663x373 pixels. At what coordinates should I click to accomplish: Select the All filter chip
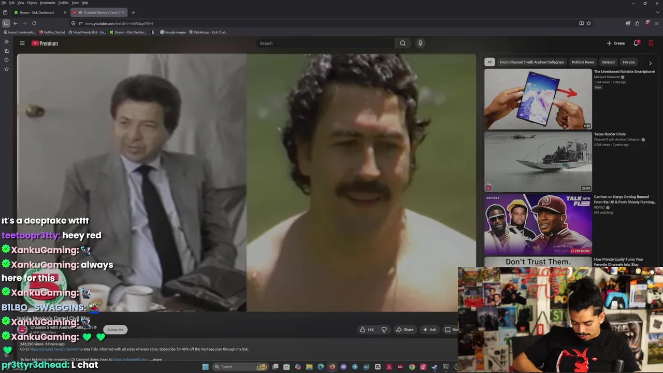click(x=489, y=62)
